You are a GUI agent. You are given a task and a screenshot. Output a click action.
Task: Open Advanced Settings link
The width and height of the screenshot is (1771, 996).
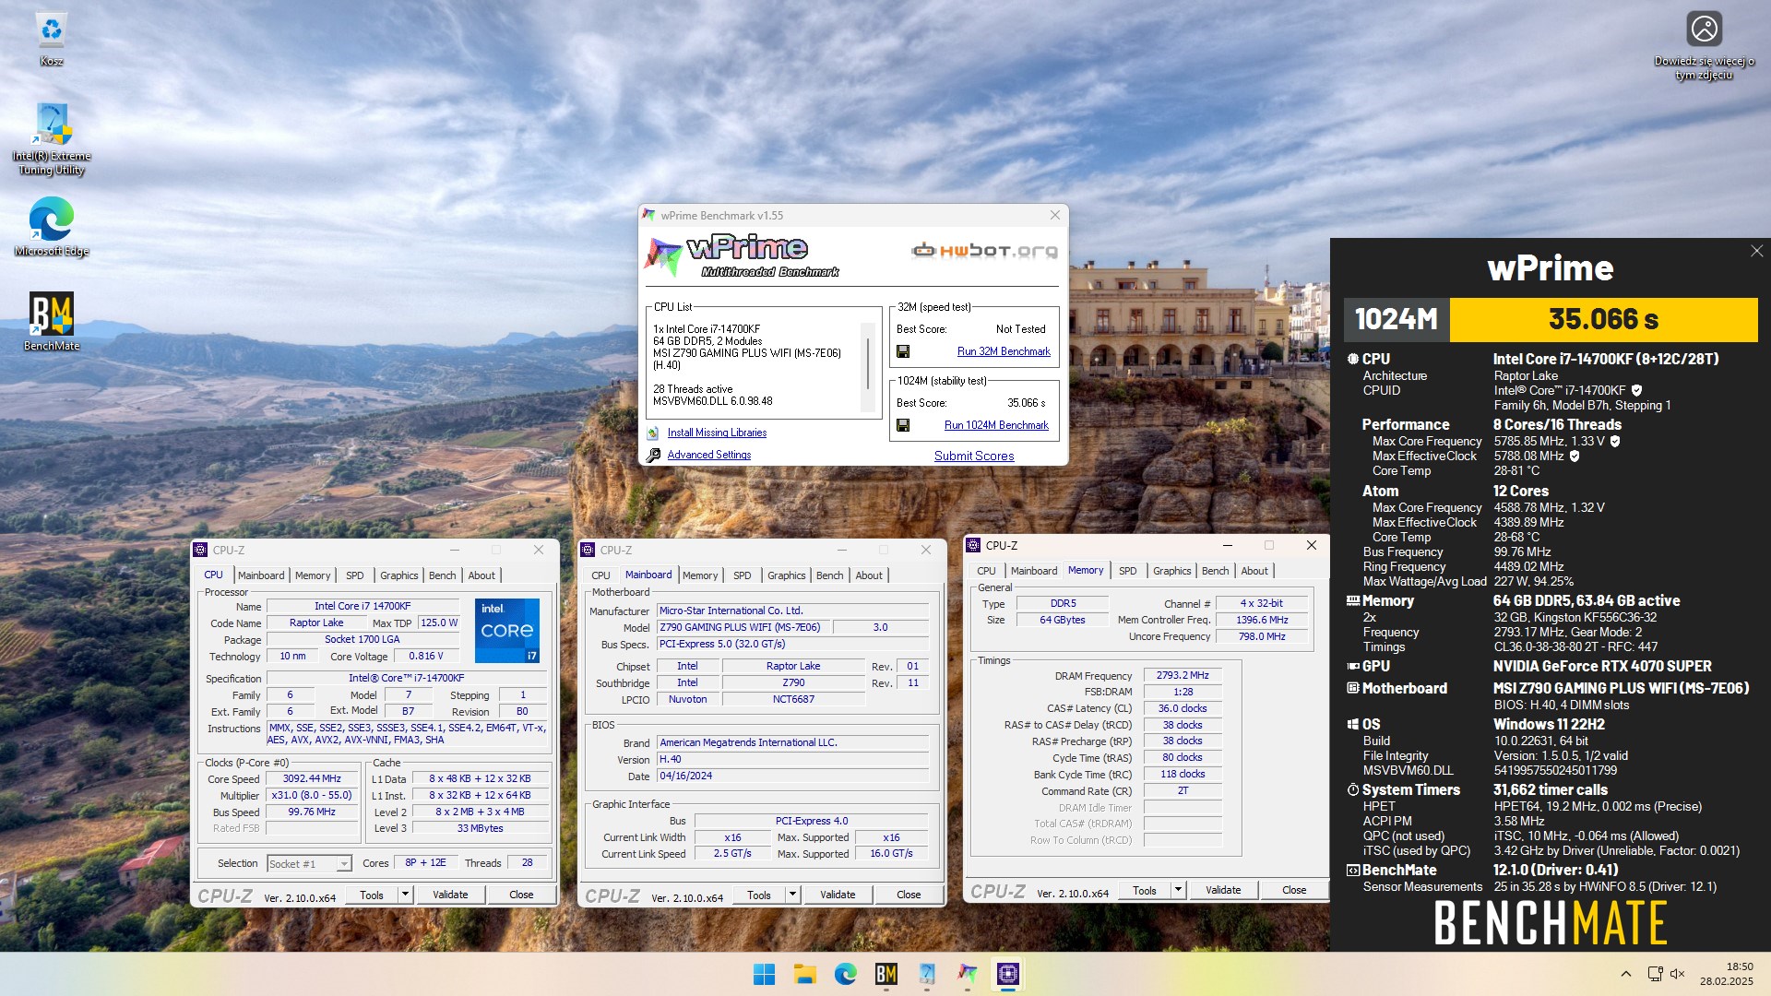(x=708, y=455)
